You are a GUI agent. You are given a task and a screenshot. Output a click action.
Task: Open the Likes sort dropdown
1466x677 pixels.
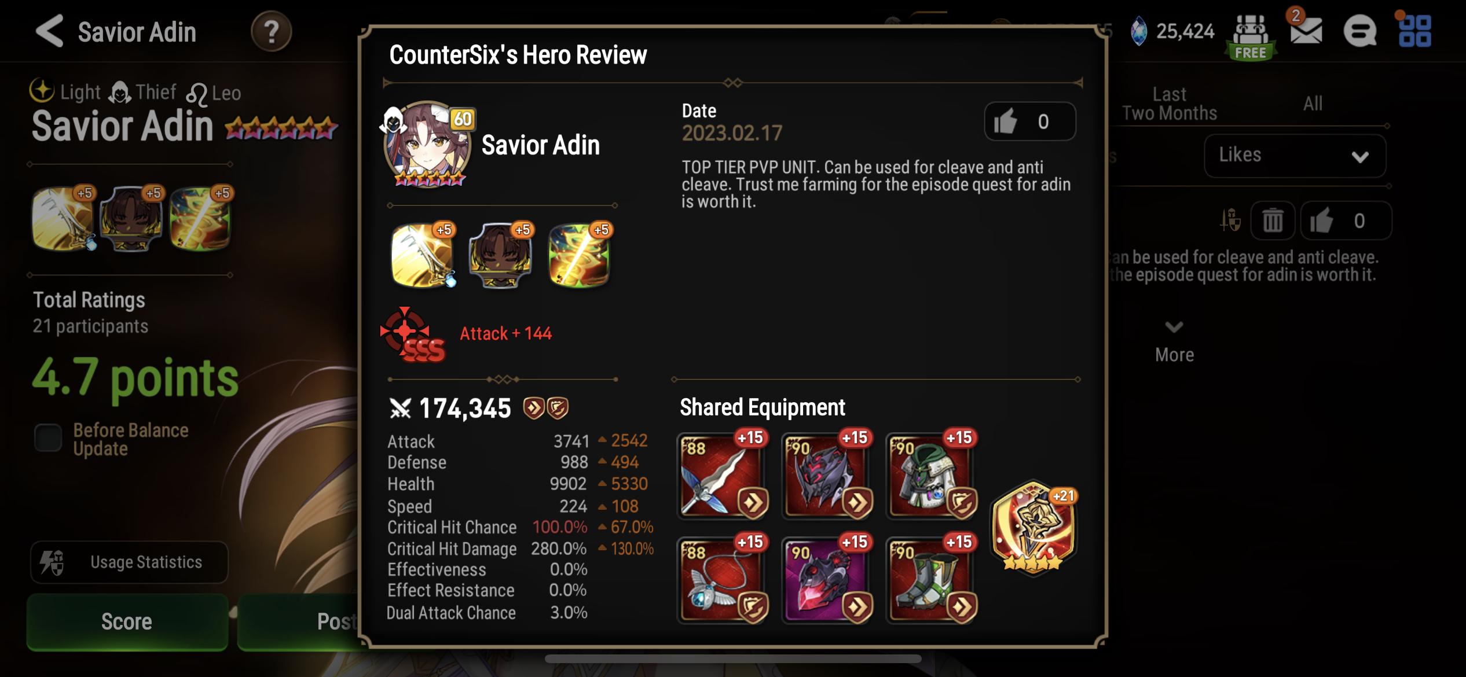pos(1295,156)
